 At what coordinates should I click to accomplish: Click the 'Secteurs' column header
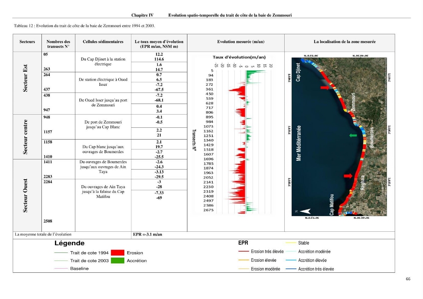point(27,41)
